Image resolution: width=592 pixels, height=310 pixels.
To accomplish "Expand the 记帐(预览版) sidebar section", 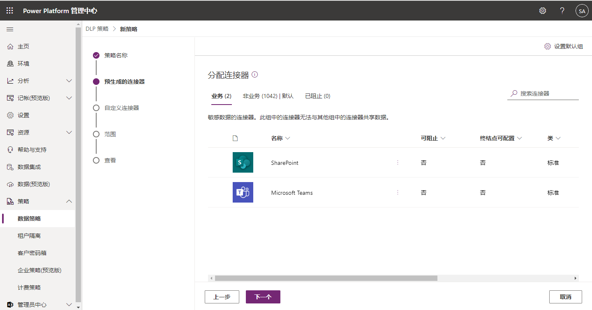I will (x=69, y=98).
